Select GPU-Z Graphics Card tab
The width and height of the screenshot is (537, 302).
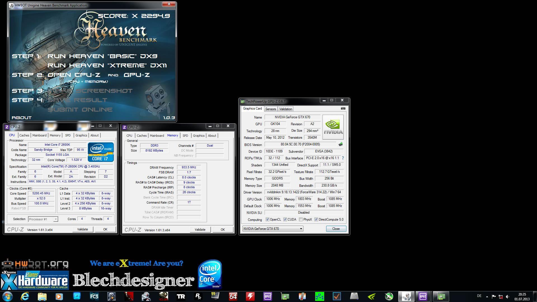252,109
